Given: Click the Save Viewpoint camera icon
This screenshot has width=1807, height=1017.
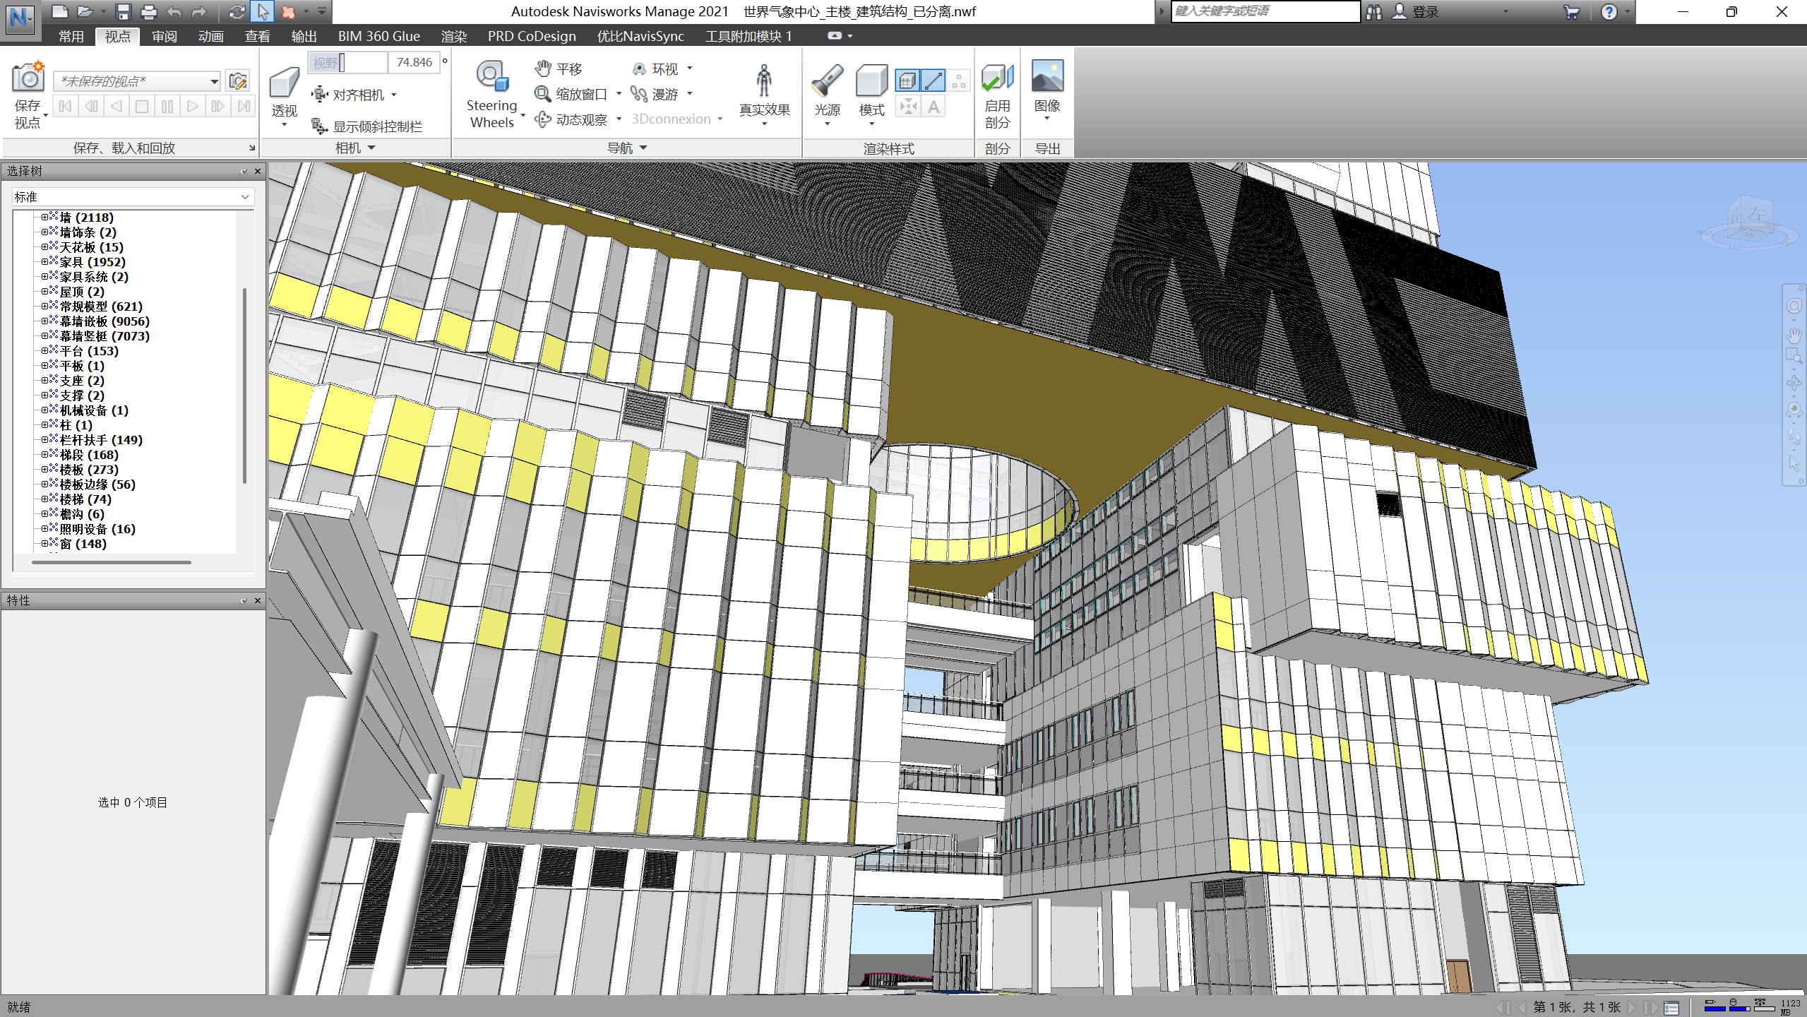Looking at the screenshot, I should pos(28,78).
